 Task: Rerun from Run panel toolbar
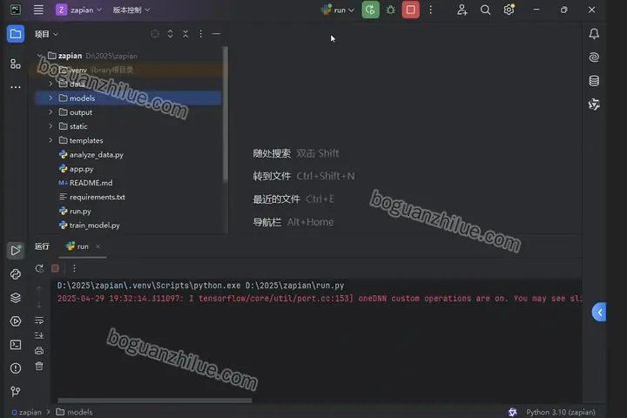(39, 268)
